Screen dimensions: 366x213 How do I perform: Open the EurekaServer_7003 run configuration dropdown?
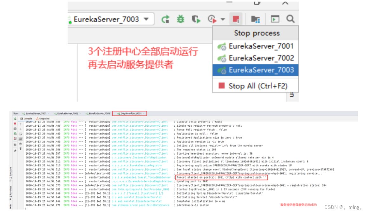[x=111, y=19]
